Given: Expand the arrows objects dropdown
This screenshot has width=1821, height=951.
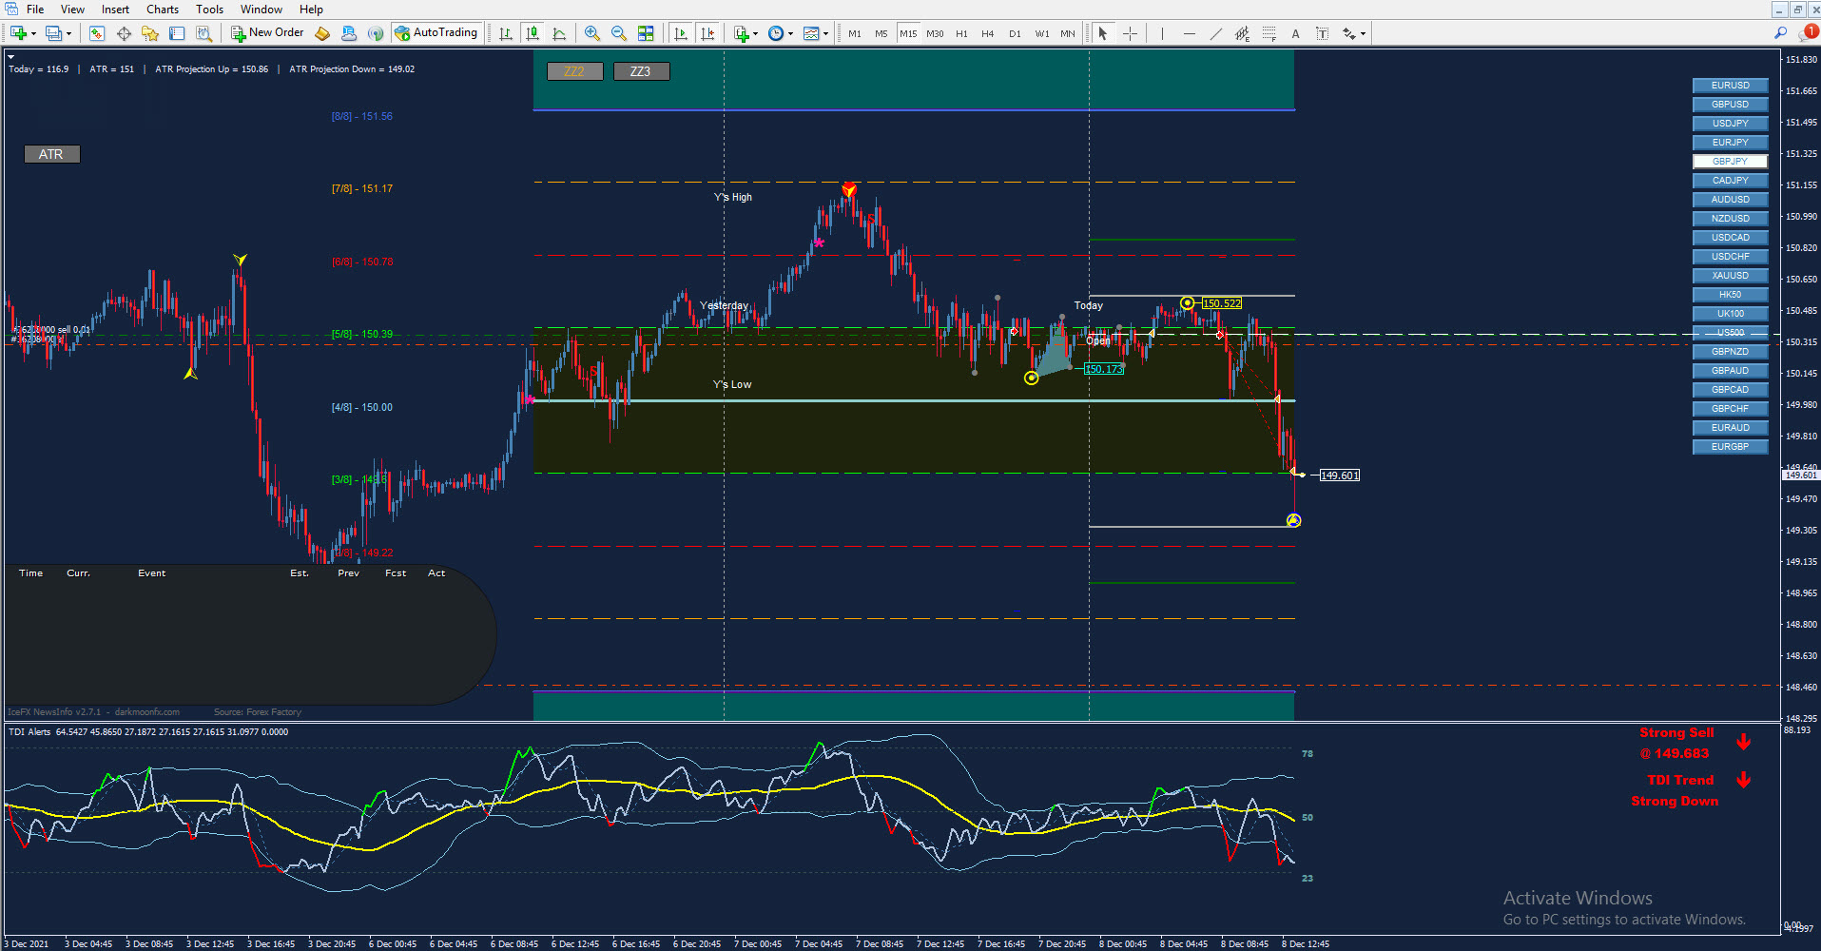Looking at the screenshot, I should [1363, 33].
